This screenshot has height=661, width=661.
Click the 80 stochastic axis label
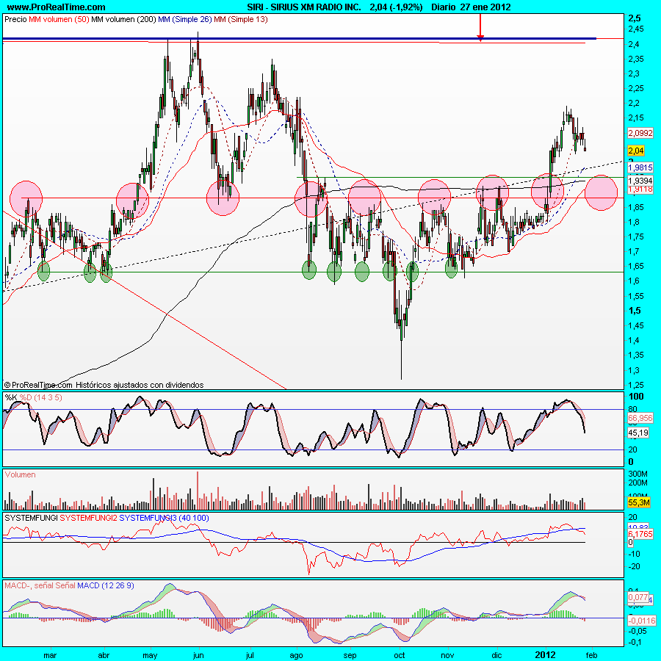(633, 409)
